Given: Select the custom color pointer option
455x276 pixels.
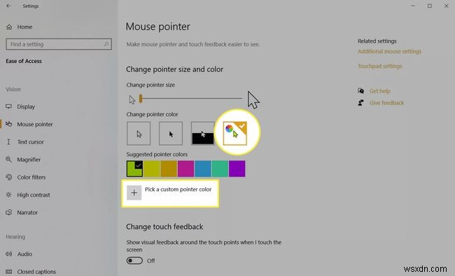Looking at the screenshot, I should coord(235,134).
